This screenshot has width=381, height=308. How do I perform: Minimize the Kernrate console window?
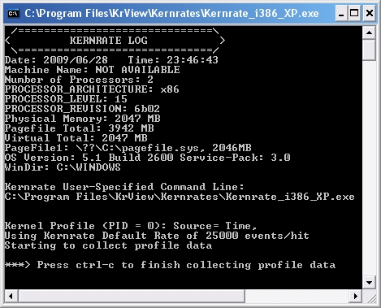tap(341, 13)
